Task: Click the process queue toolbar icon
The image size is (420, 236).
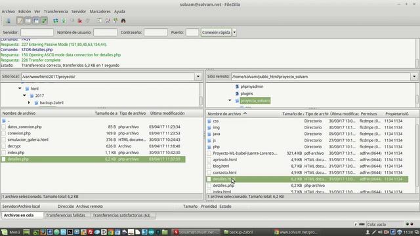Action: coord(64,20)
